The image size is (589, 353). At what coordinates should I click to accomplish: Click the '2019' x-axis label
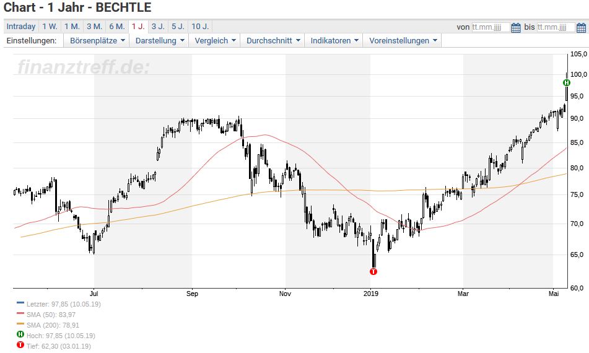371,294
